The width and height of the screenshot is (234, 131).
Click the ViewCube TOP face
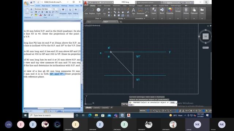pos(205,36)
